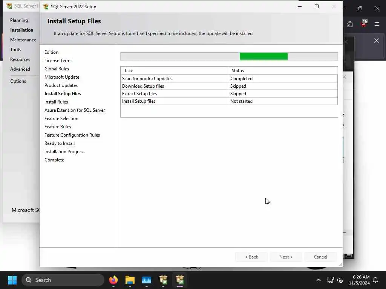Click the Completed status cell

tap(283, 79)
